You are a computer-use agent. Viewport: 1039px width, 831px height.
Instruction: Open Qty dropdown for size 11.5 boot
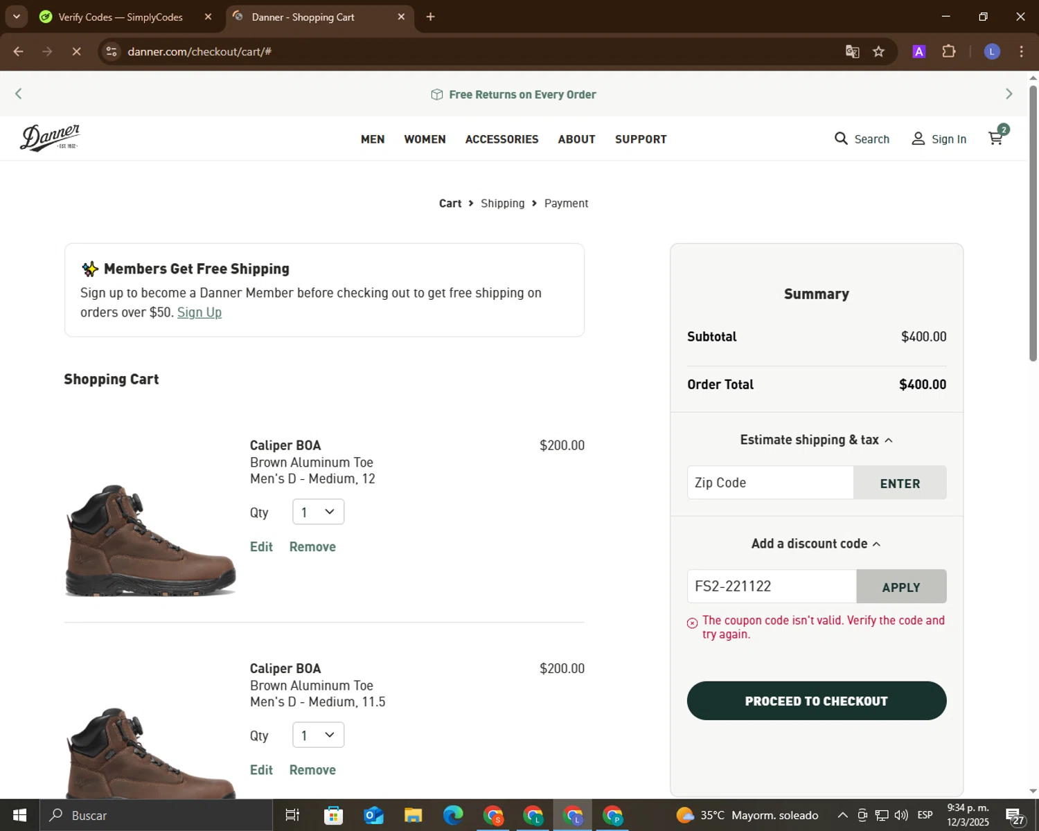[x=318, y=735]
